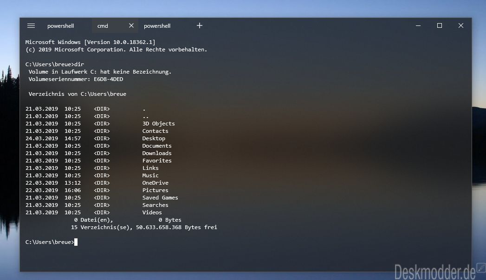The image size is (486, 280).
Task: Click the 'Pictures' directory name
Action: pyautogui.click(x=156, y=190)
